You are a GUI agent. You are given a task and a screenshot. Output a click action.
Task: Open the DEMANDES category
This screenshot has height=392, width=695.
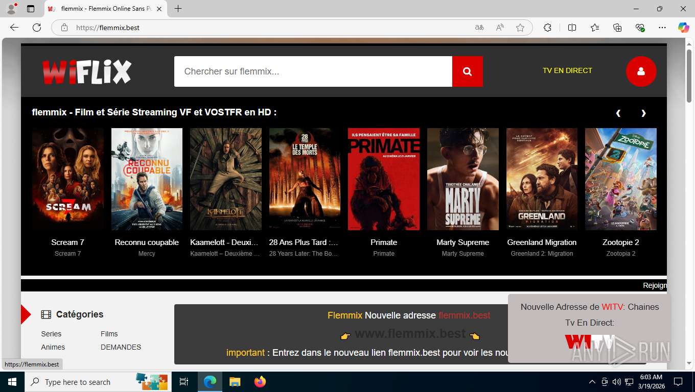[121, 347]
